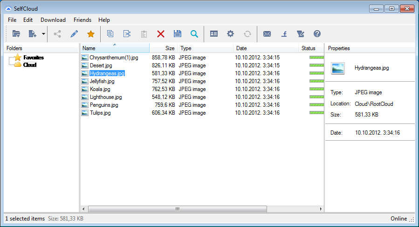This screenshot has width=419, height=227.
Task: Select the Lighthouse.jpg file
Action: point(106,97)
